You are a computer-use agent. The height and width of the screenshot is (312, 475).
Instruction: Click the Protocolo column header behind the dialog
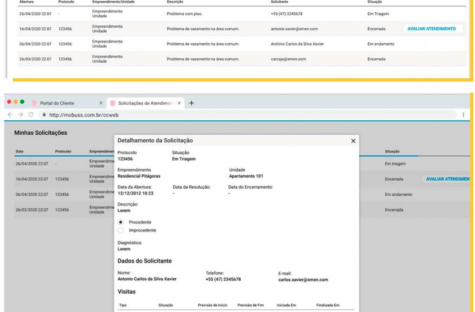[x=63, y=151]
